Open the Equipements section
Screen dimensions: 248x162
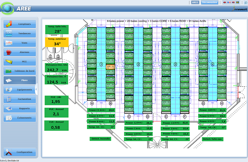pos(20,90)
